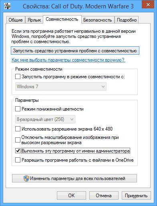Viewport: 157px width, 206px height.
Task: Toggle Отключить масштабирование изображения checkbox
Action: (18, 140)
